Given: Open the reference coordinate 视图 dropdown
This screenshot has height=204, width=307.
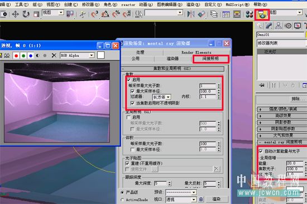Looking at the screenshot, I should pyautogui.click(x=53, y=13).
